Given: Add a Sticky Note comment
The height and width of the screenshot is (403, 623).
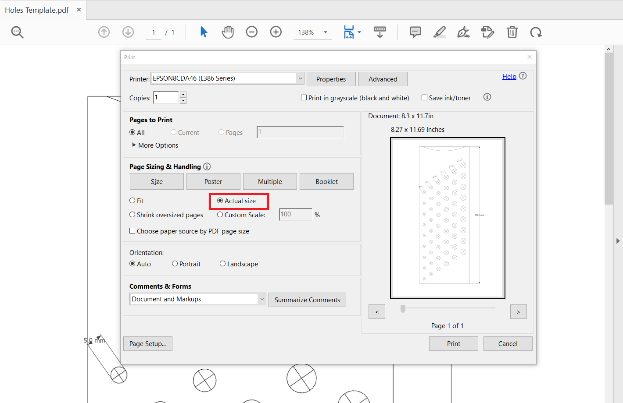Looking at the screenshot, I should point(415,32).
